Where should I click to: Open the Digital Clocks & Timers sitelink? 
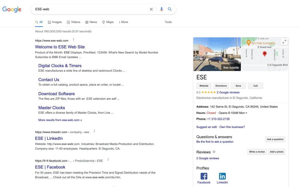click(x=60, y=66)
